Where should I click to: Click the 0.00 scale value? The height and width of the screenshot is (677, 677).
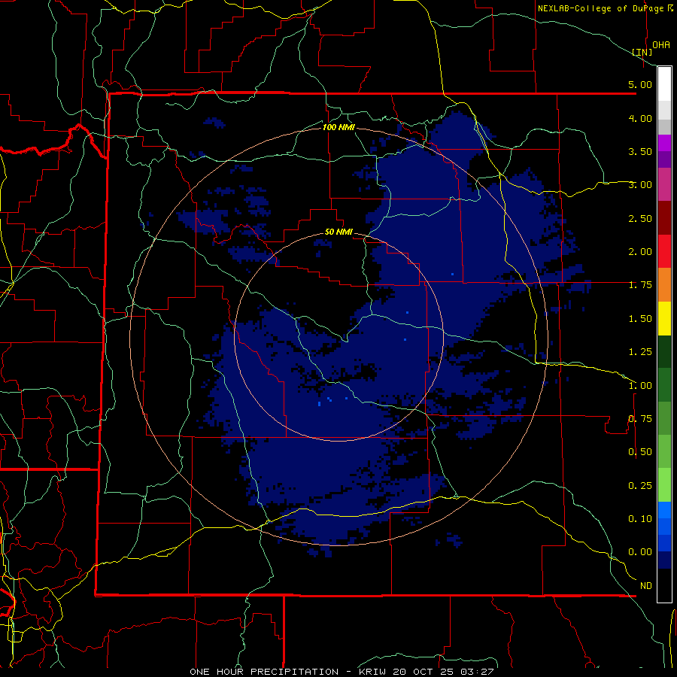pos(640,552)
